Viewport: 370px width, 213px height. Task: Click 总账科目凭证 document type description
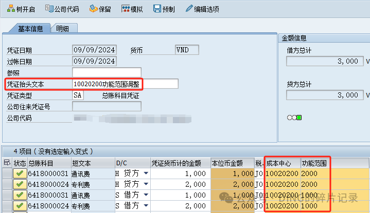point(120,95)
